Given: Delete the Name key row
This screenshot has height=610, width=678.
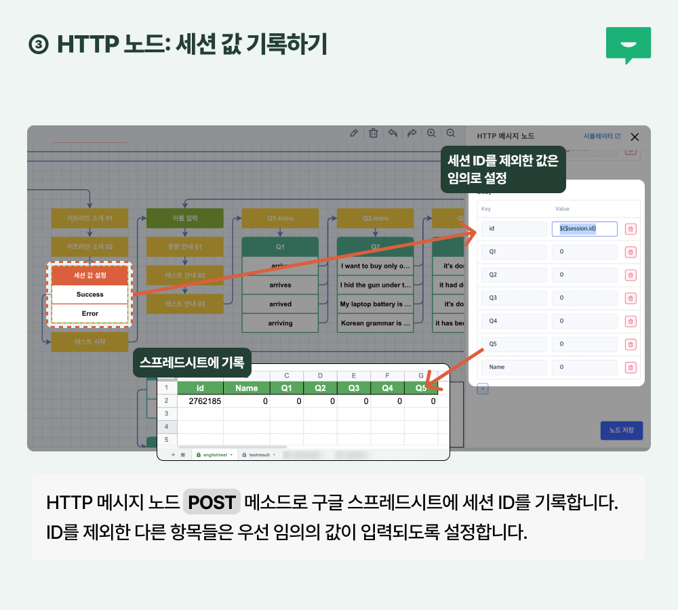Looking at the screenshot, I should (631, 367).
